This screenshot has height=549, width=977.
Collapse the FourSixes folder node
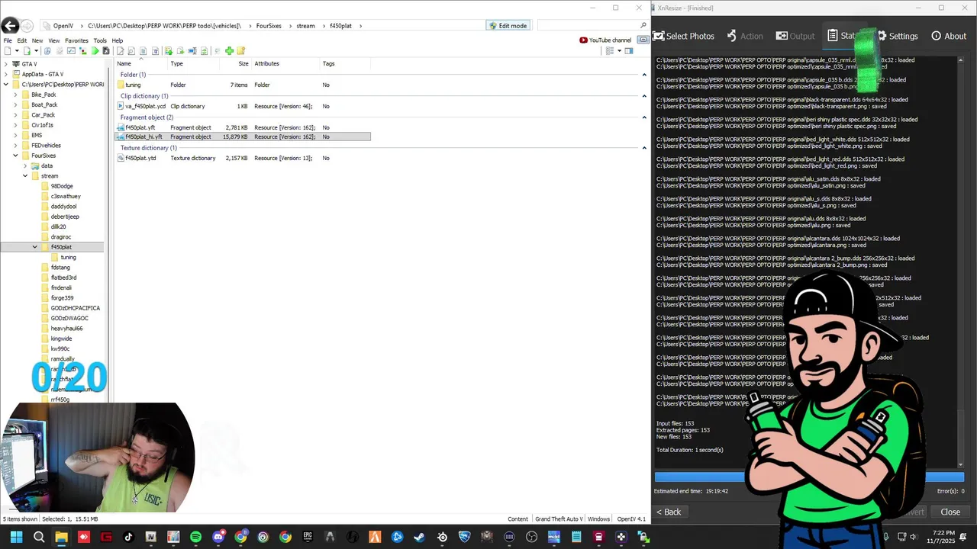click(x=15, y=156)
